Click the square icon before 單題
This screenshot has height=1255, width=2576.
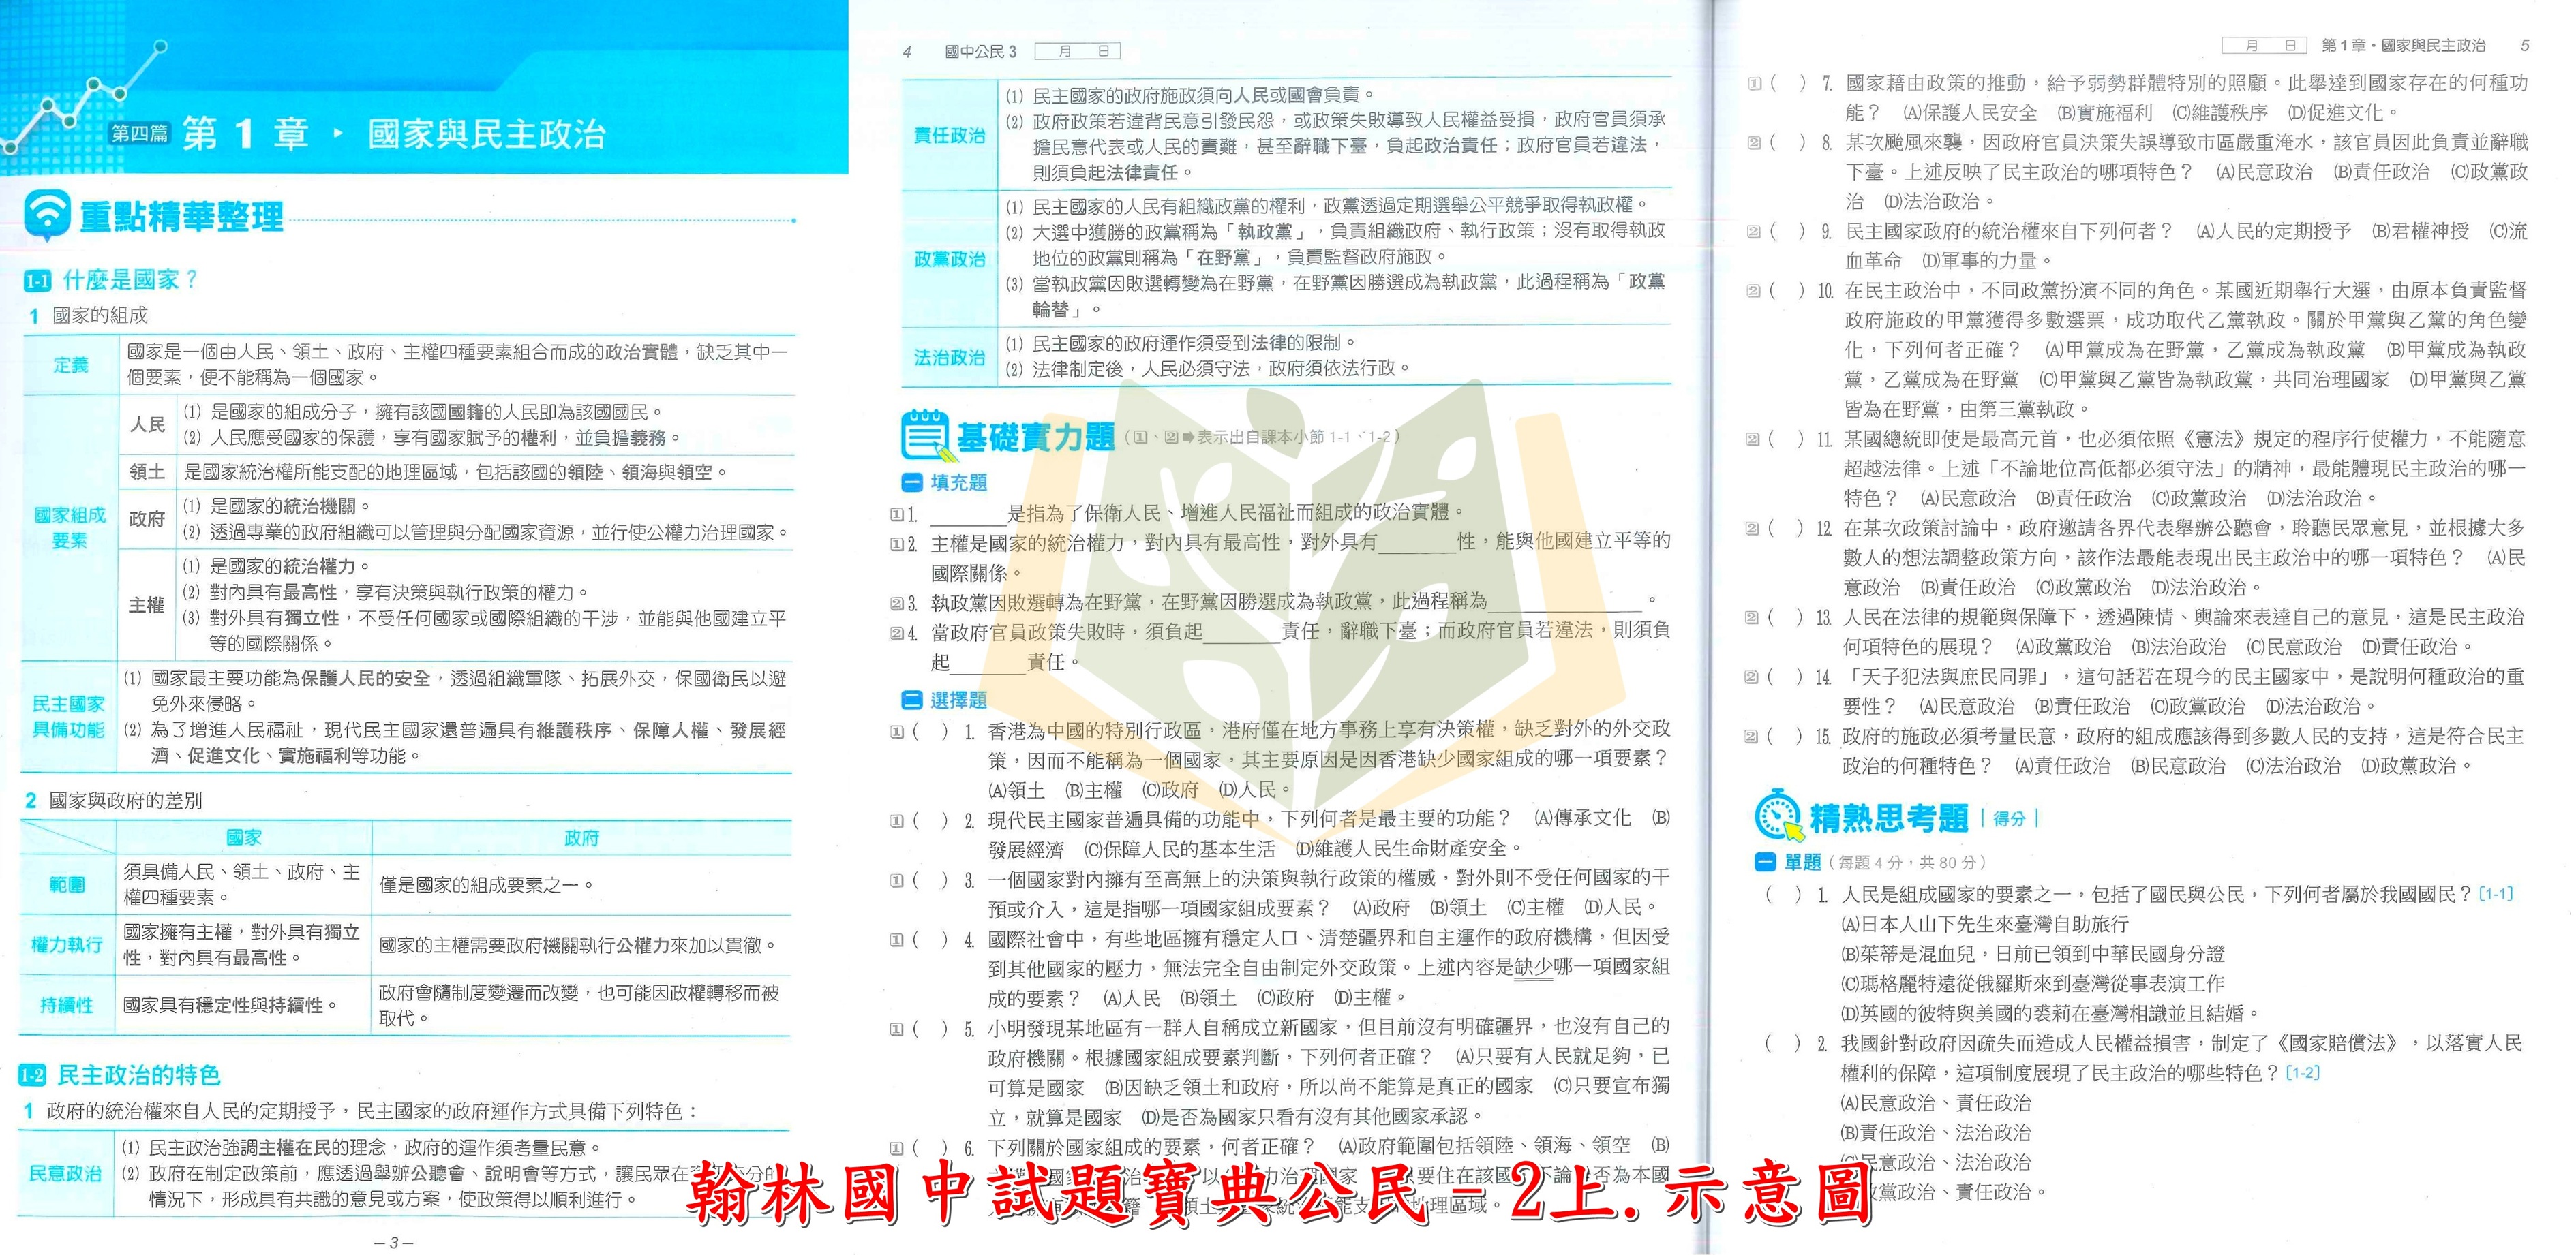(x=1765, y=861)
